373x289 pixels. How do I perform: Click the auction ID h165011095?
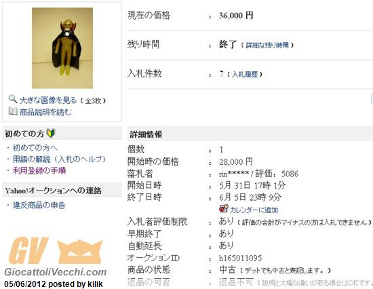(x=240, y=258)
